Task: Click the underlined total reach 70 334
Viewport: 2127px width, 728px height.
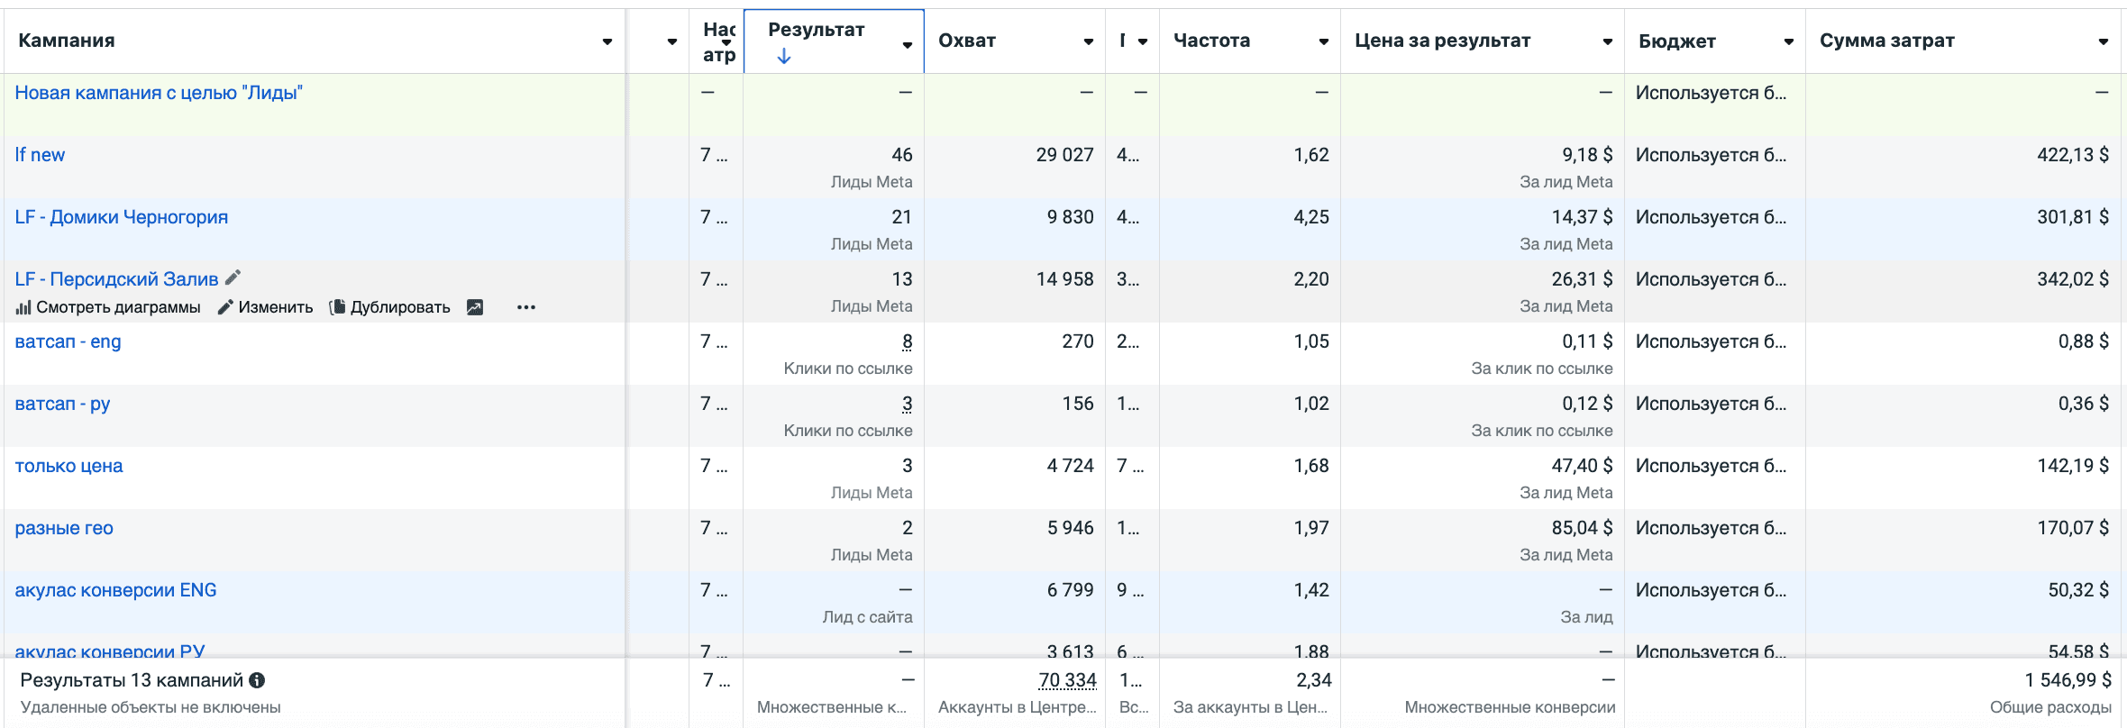Action: pyautogui.click(x=1067, y=680)
